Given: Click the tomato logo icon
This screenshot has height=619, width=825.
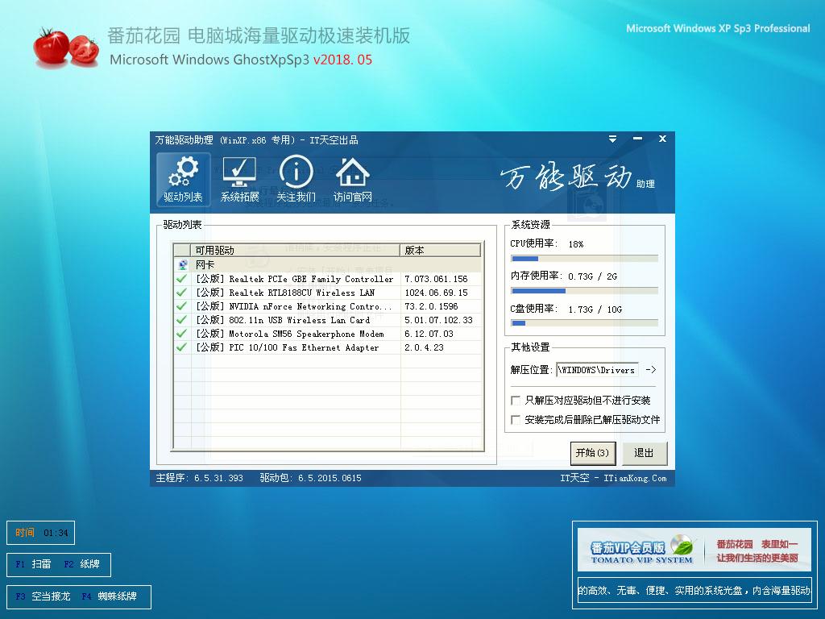Looking at the screenshot, I should point(66,48).
